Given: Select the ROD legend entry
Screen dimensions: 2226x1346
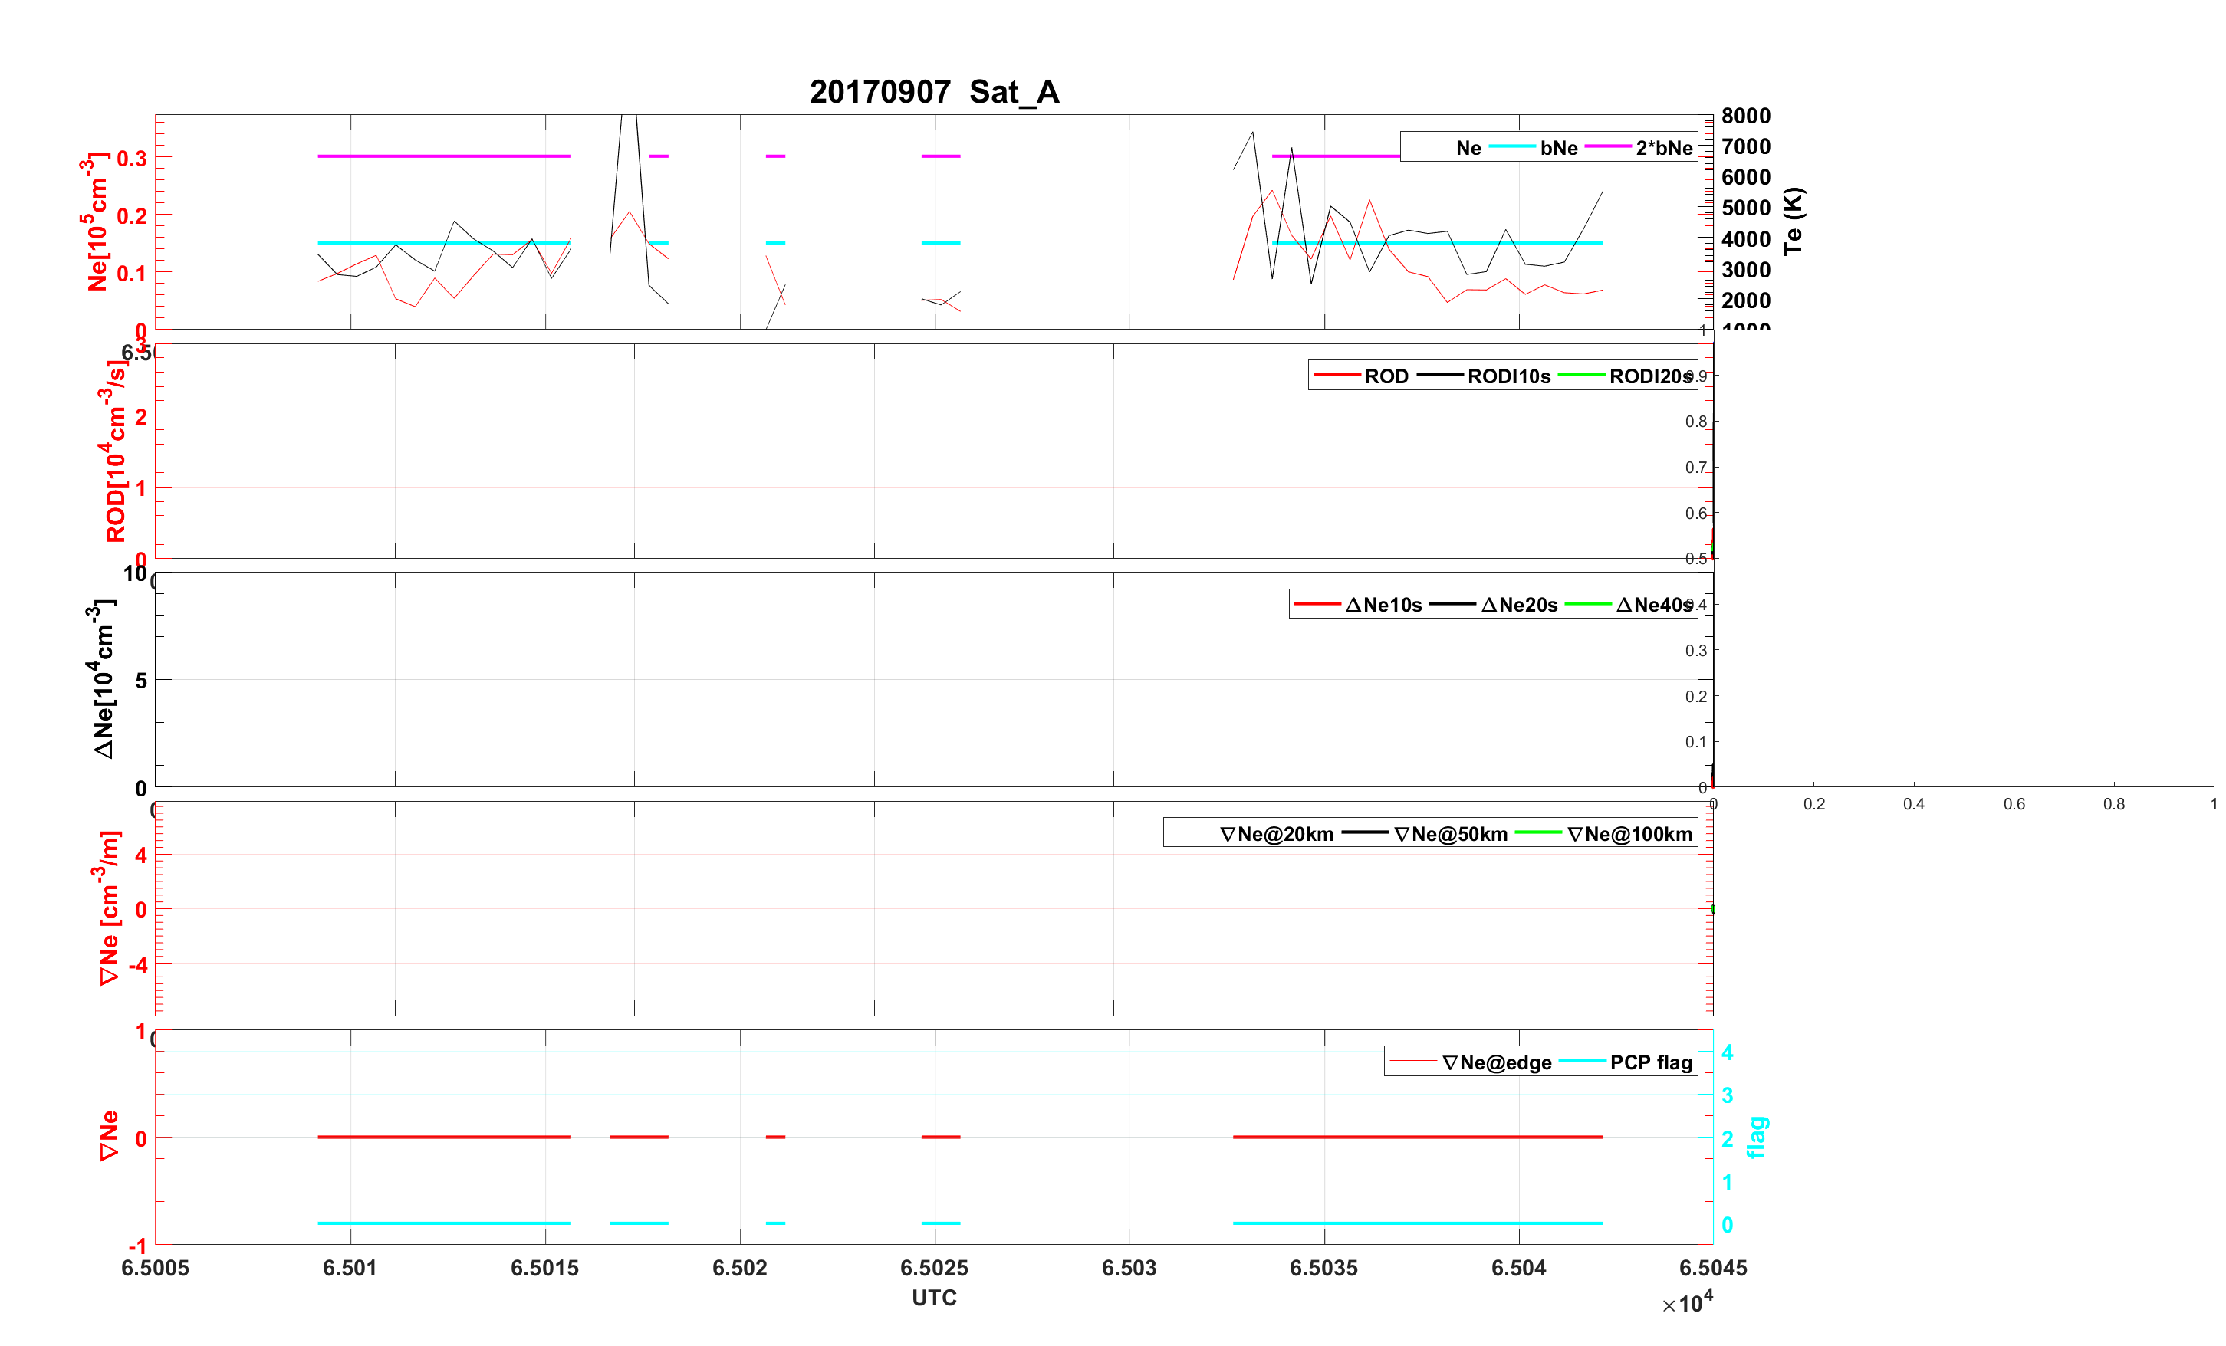Looking at the screenshot, I should coord(1386,376).
